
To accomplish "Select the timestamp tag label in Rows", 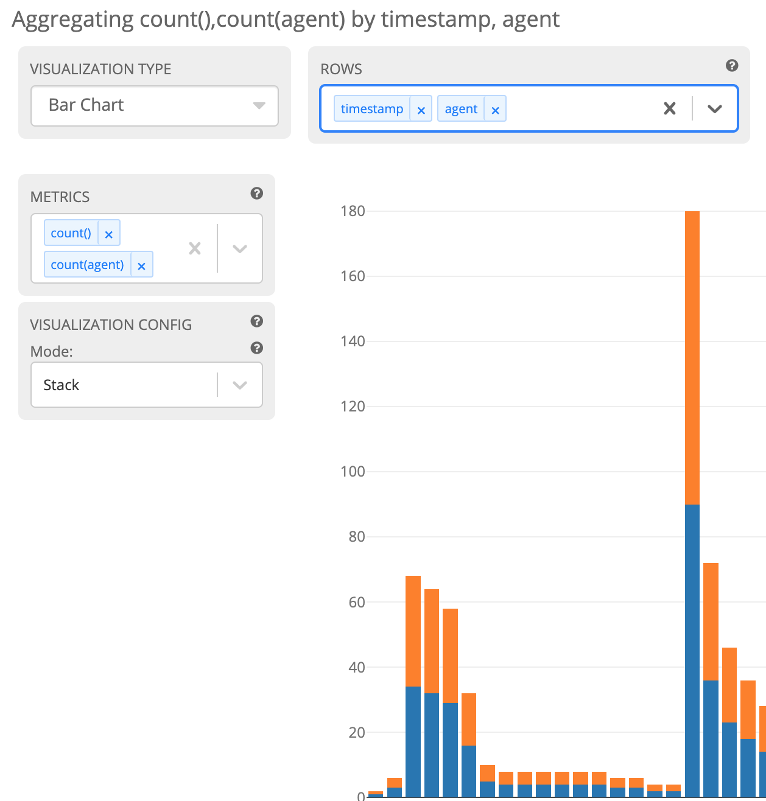I will pos(371,109).
